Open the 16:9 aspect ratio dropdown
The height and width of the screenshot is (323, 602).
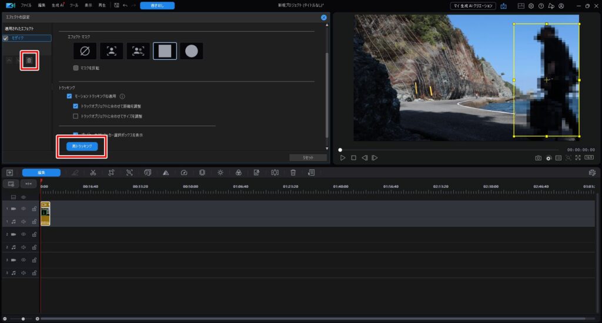pos(588,158)
